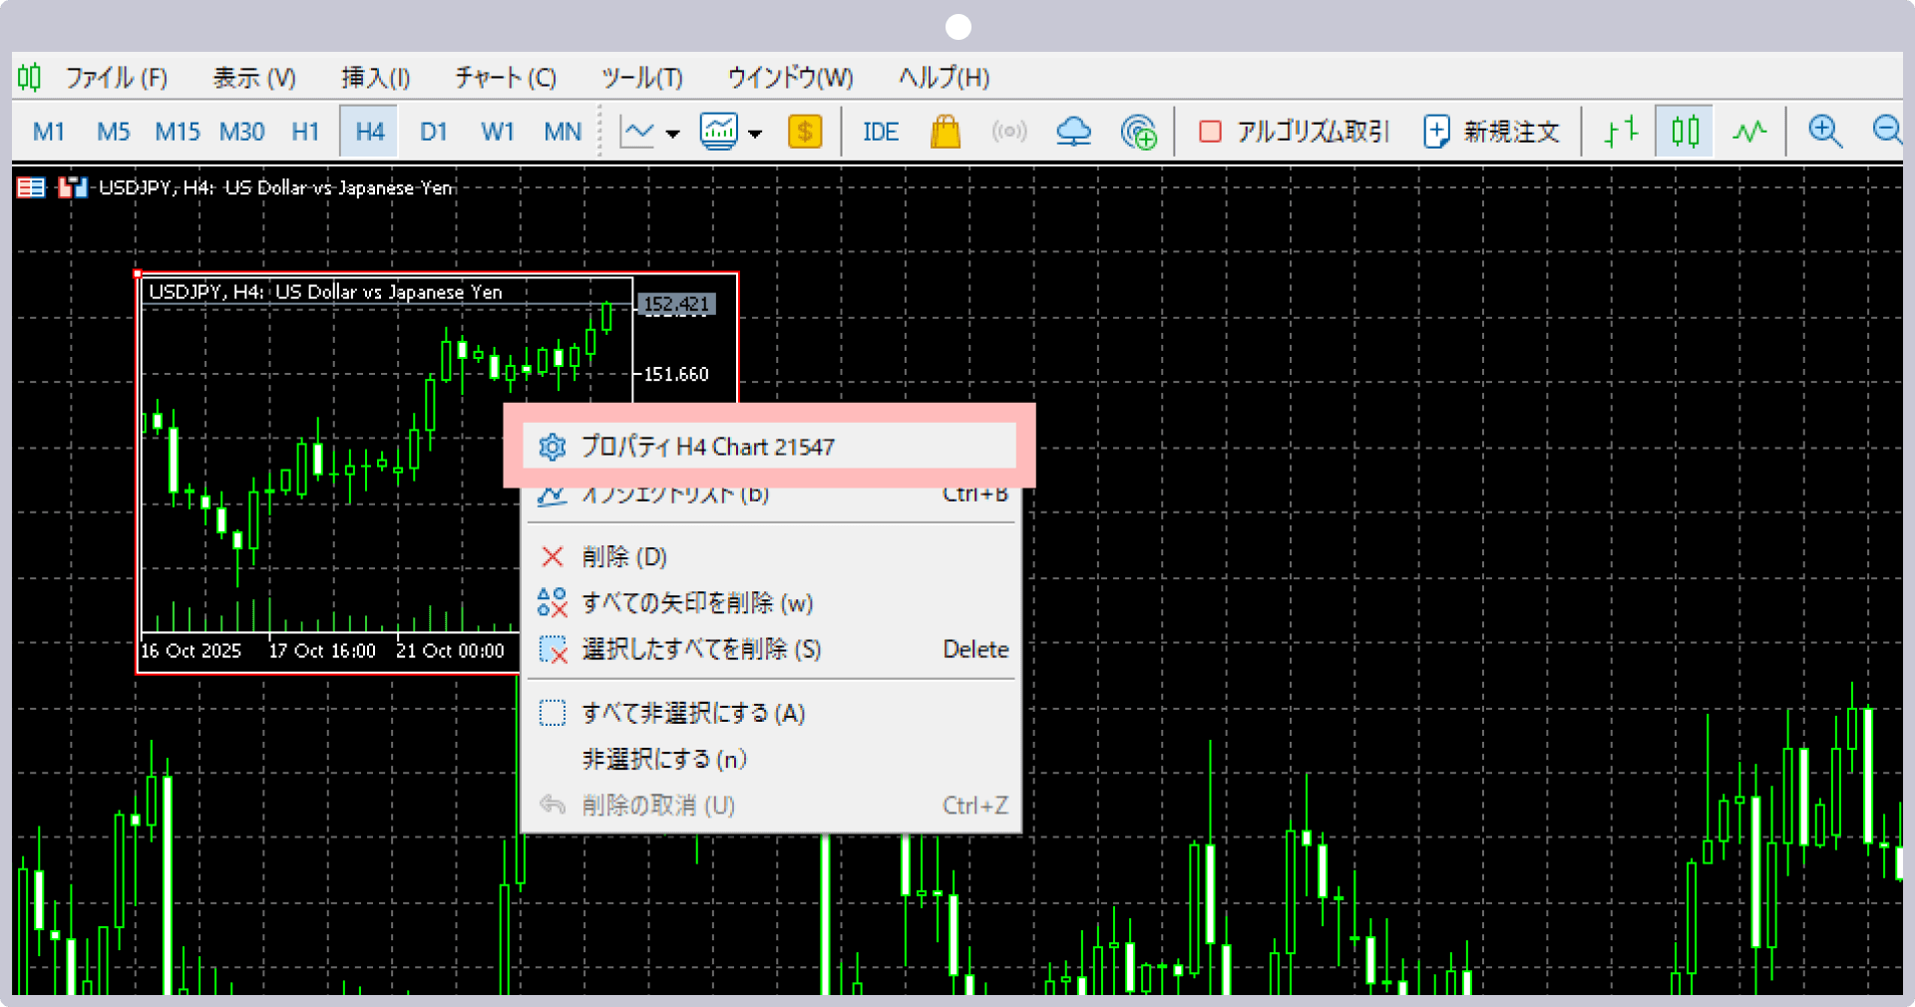Image resolution: width=1915 pixels, height=1007 pixels.
Task: Zoom in on the chart
Action: (1824, 132)
